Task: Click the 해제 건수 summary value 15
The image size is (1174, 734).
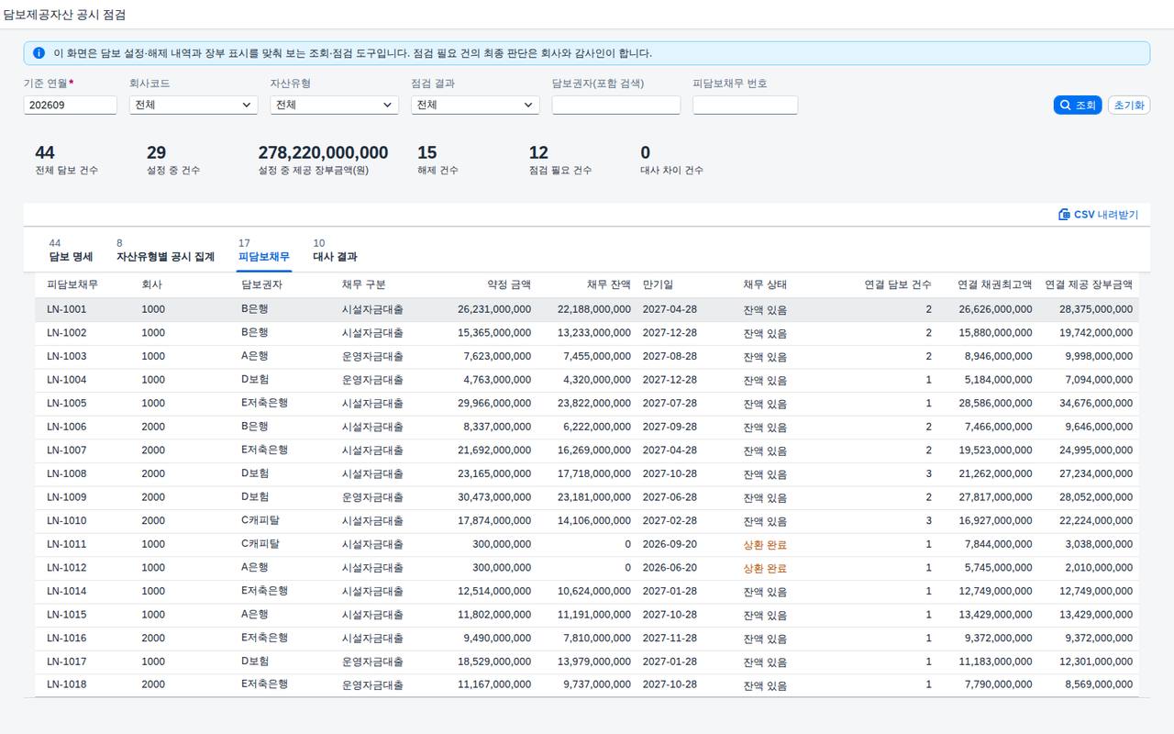Action: pyautogui.click(x=426, y=153)
